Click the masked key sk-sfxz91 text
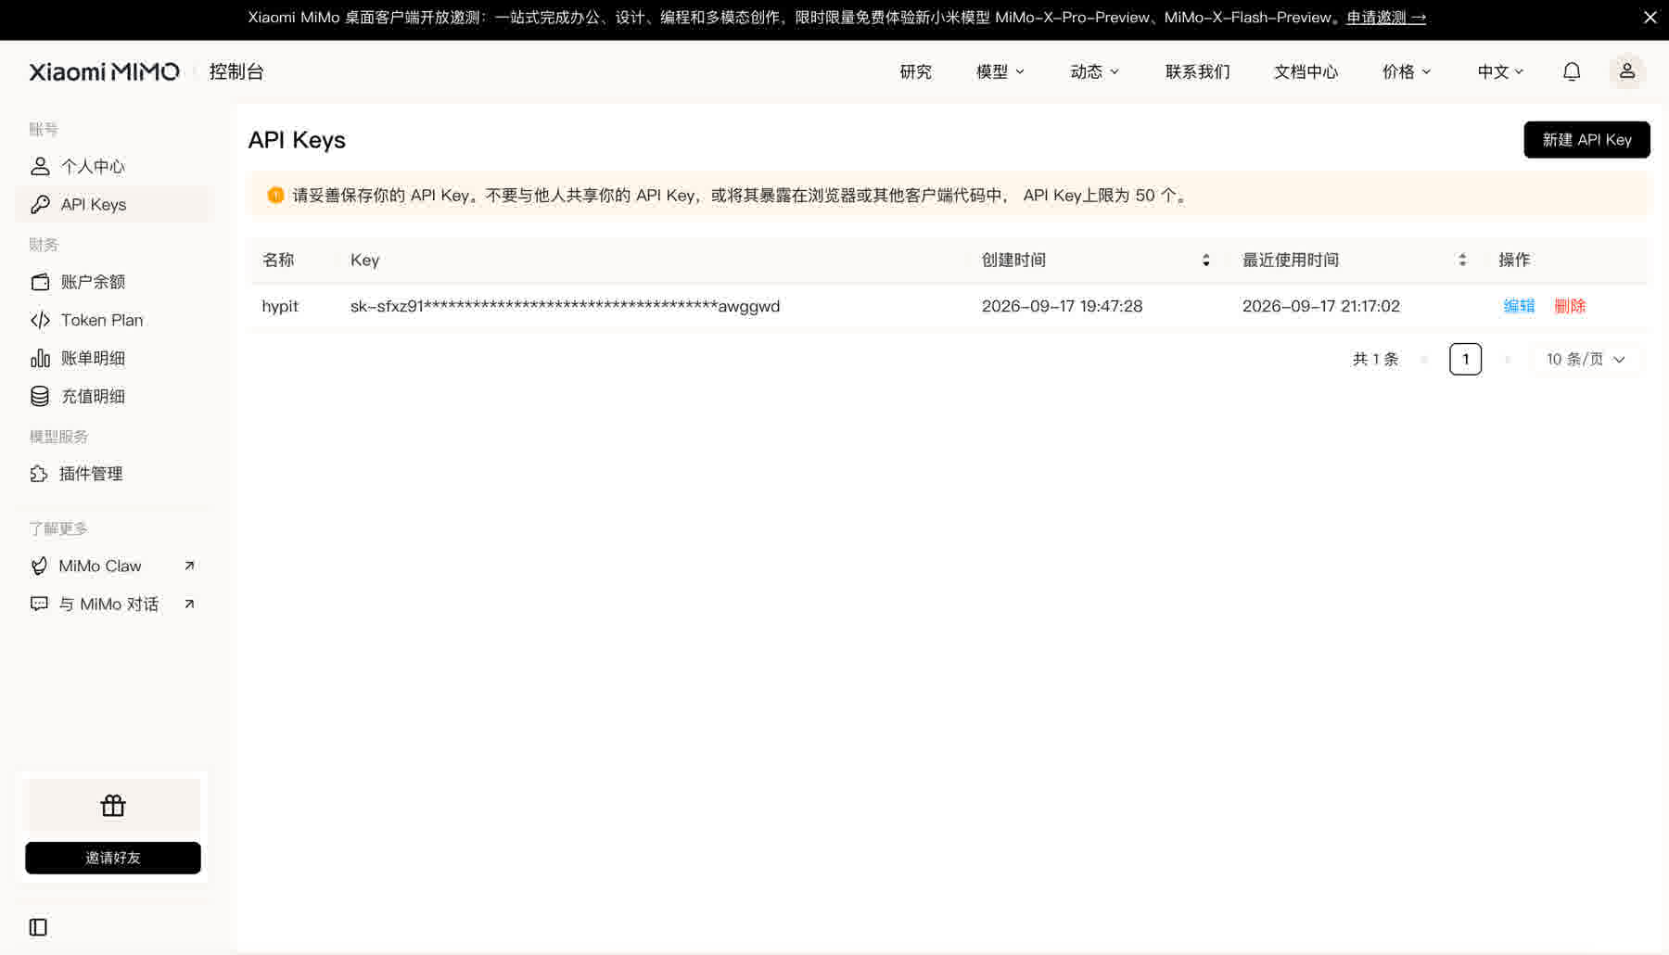The height and width of the screenshot is (955, 1669). (x=565, y=306)
